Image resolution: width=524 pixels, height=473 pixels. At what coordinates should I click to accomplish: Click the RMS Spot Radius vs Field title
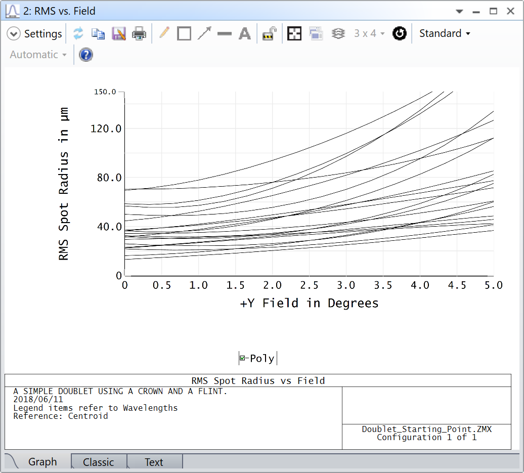pos(258,381)
